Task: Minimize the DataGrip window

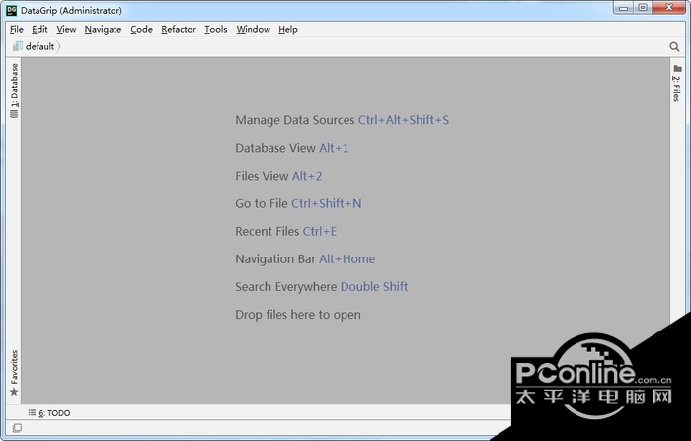Action: point(623,8)
